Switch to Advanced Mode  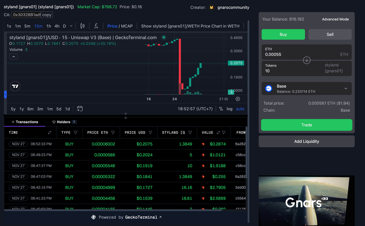coord(335,19)
